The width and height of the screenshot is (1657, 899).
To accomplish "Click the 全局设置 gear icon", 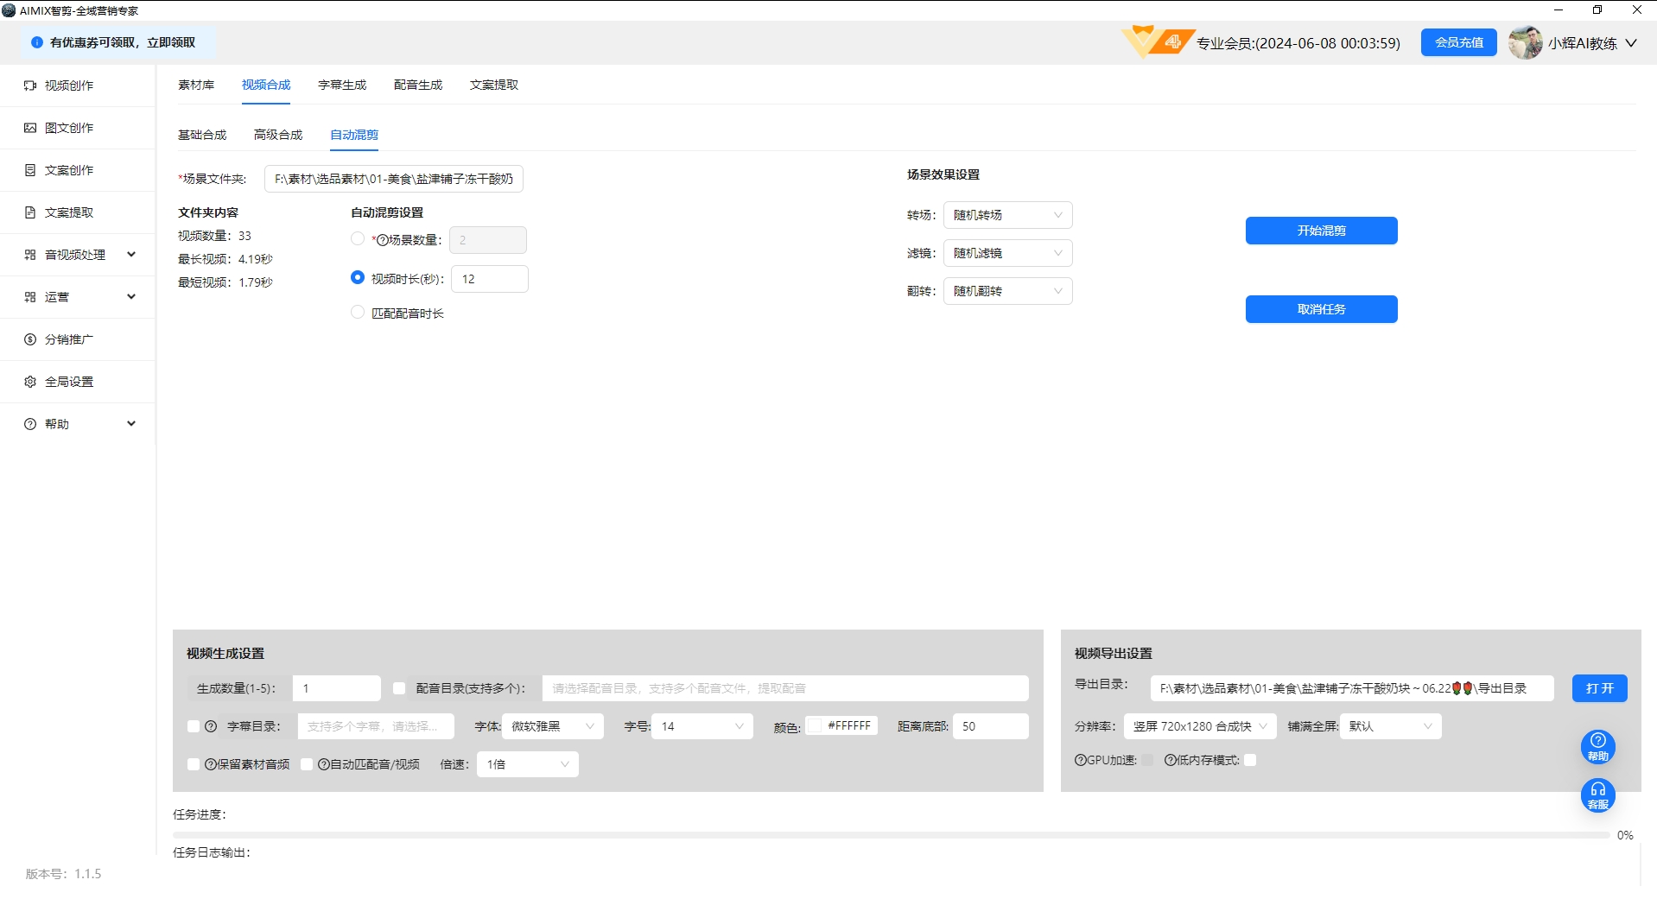I will 30,382.
